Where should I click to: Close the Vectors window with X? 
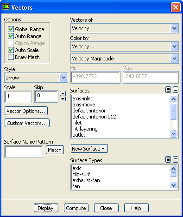coord(176,7)
